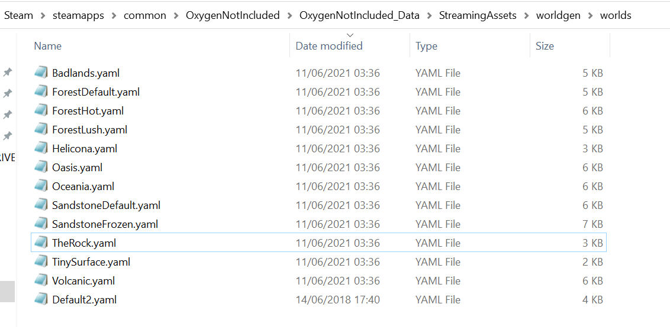670x327 pixels.
Task: Sort by Date modified column header
Action: tap(329, 45)
